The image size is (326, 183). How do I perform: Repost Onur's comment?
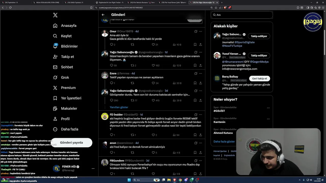pos(132,44)
